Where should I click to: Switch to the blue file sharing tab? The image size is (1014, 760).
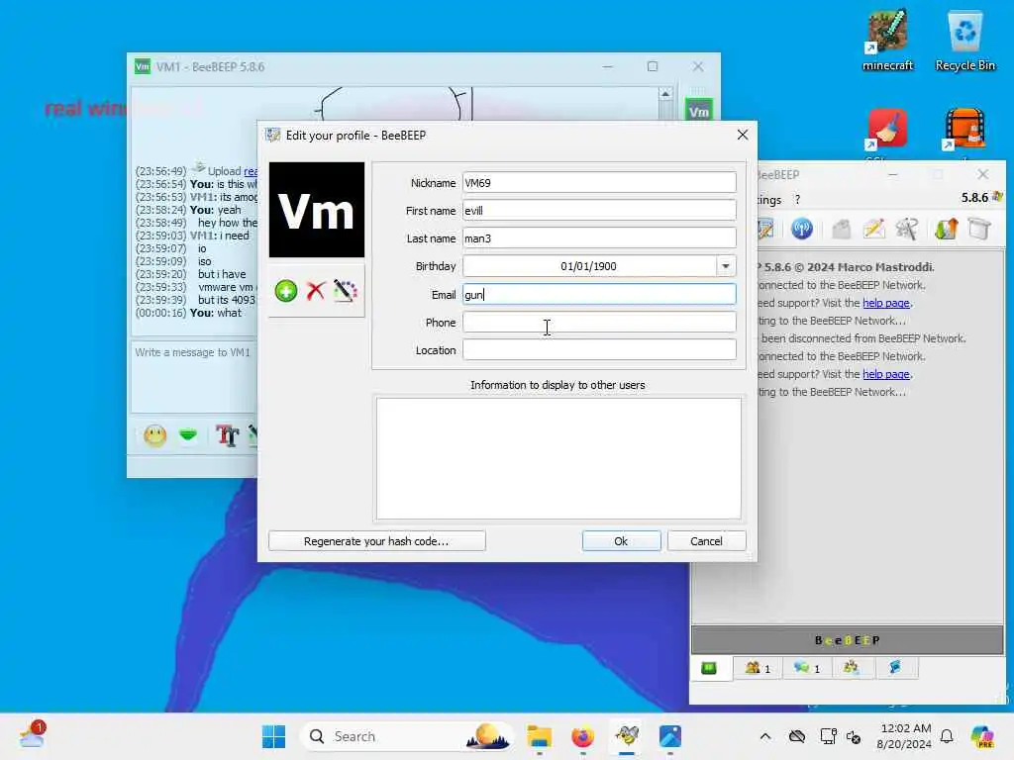click(x=895, y=668)
